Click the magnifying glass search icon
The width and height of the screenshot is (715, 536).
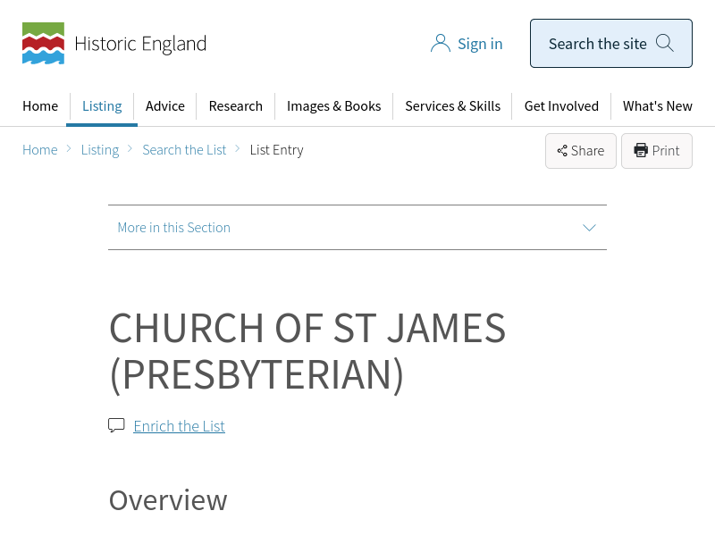point(664,43)
